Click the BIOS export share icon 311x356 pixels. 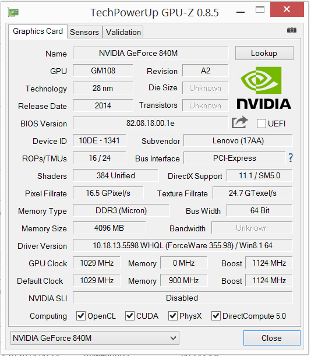(239, 122)
